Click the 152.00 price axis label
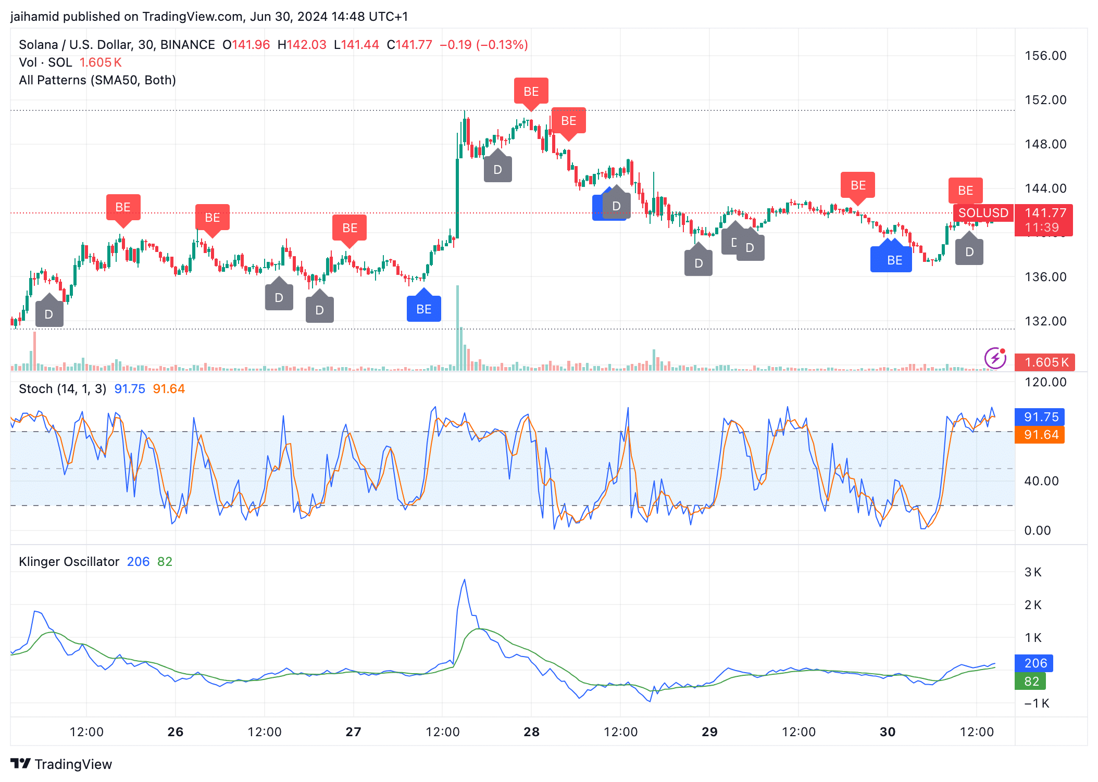Viewport: 1098px width, 782px height. [1045, 100]
